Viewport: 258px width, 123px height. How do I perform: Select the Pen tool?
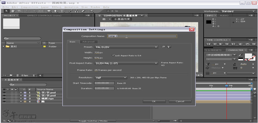56,11
